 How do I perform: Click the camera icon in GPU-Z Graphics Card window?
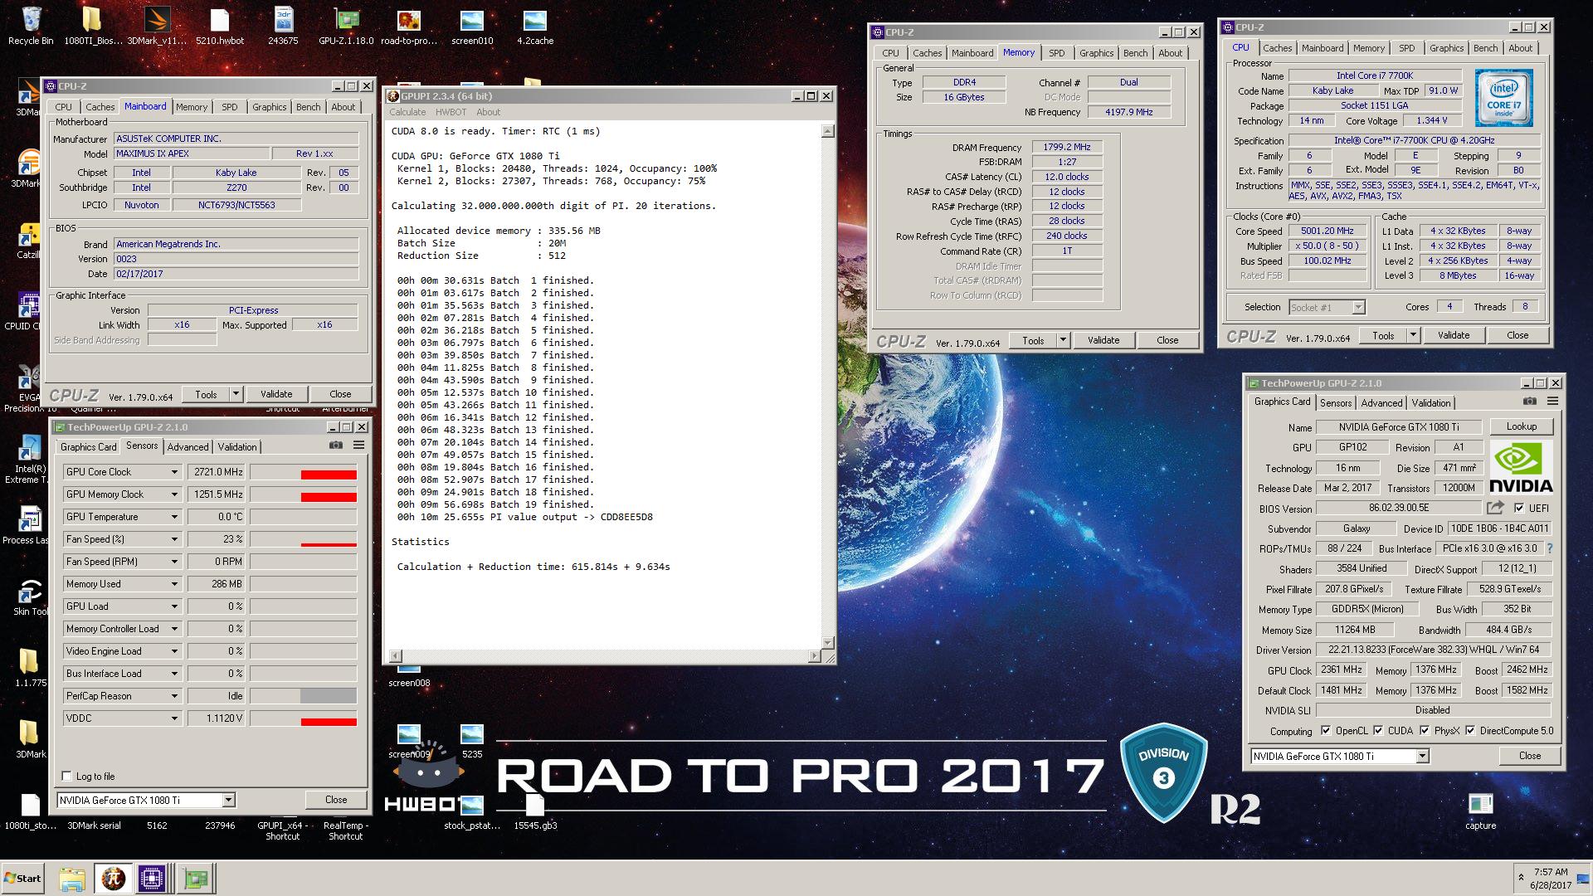[x=1530, y=402]
